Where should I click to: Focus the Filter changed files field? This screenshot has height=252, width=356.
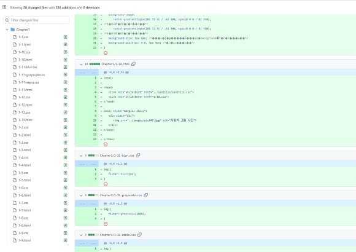click(x=36, y=20)
